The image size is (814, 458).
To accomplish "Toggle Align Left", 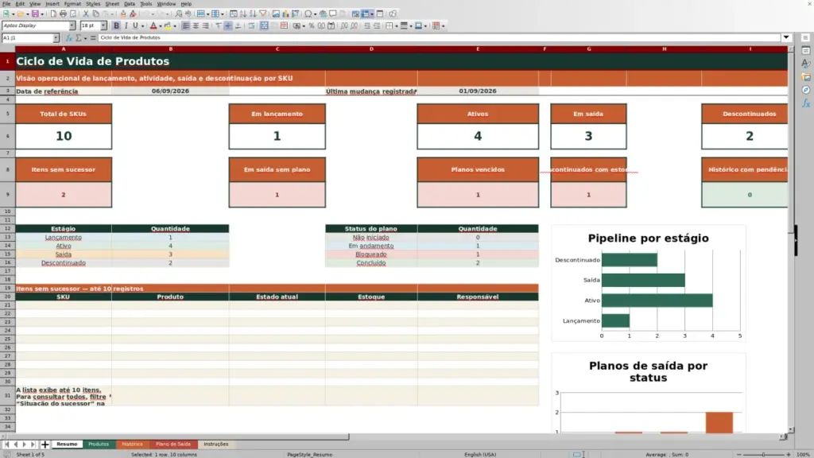I will [x=185, y=25].
